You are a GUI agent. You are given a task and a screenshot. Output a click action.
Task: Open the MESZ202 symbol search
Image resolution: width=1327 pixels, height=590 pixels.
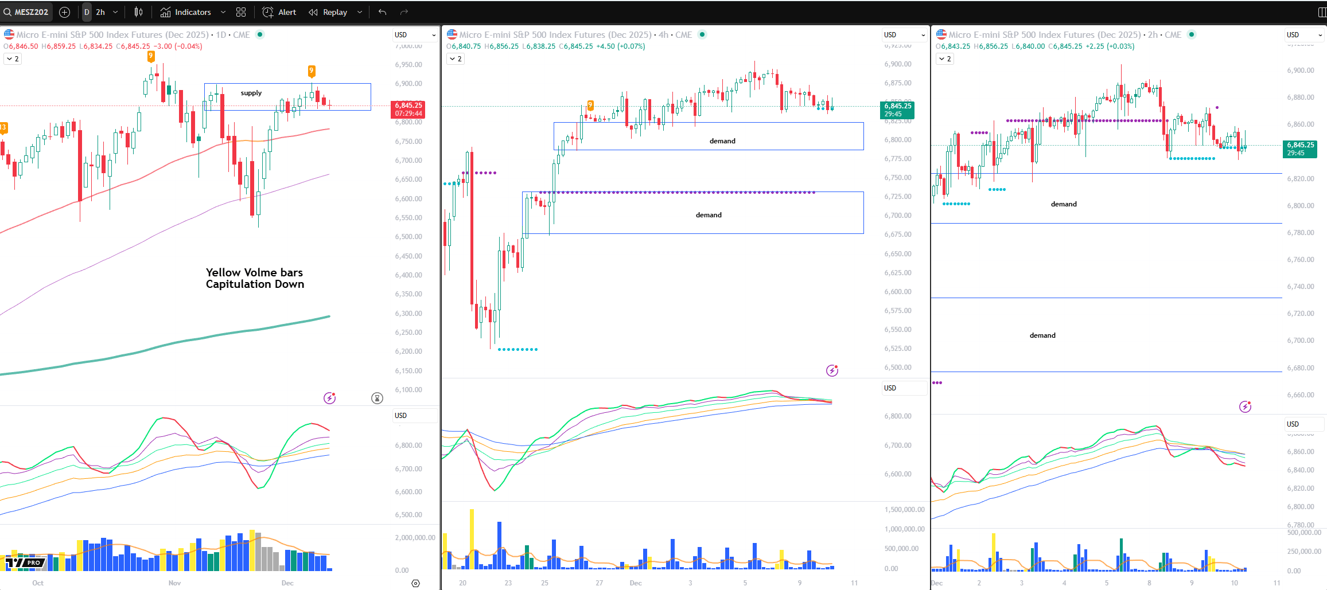[26, 12]
